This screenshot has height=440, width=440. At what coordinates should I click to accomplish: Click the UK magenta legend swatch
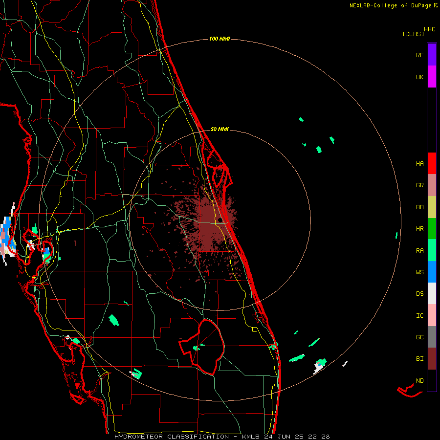pyautogui.click(x=432, y=77)
